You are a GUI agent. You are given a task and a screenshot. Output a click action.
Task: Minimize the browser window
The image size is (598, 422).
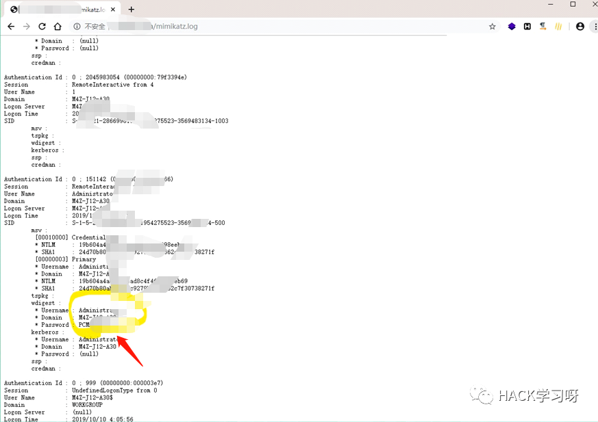[550, 4]
